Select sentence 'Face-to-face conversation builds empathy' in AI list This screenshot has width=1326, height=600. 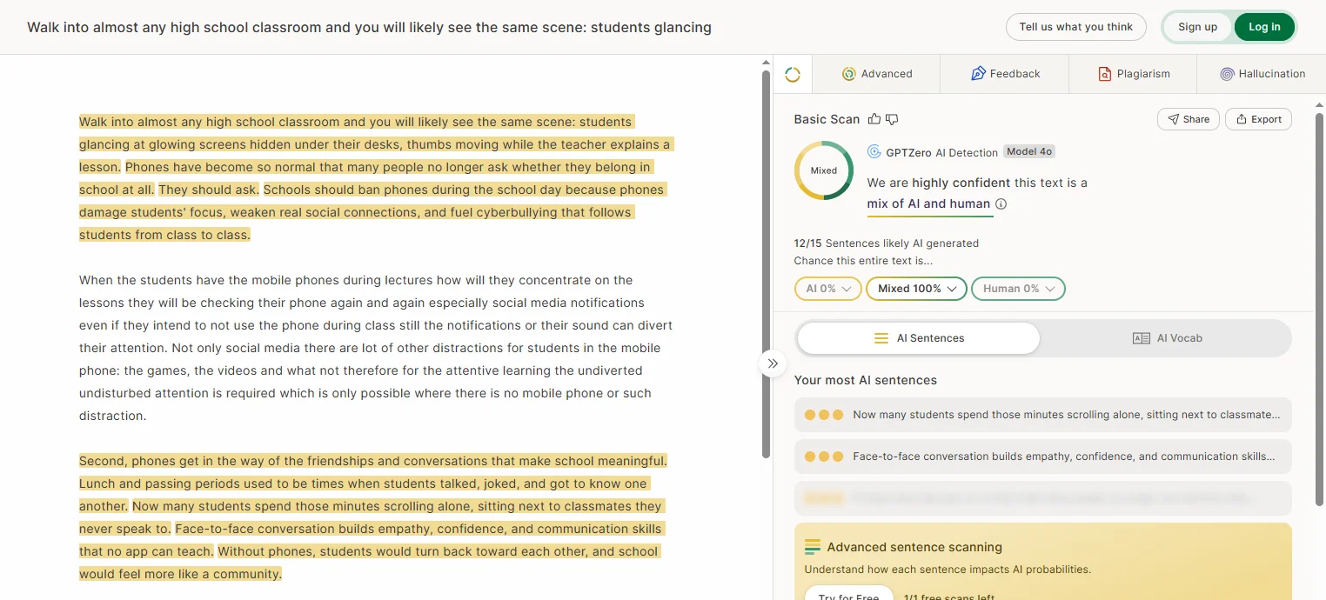tap(1042, 457)
